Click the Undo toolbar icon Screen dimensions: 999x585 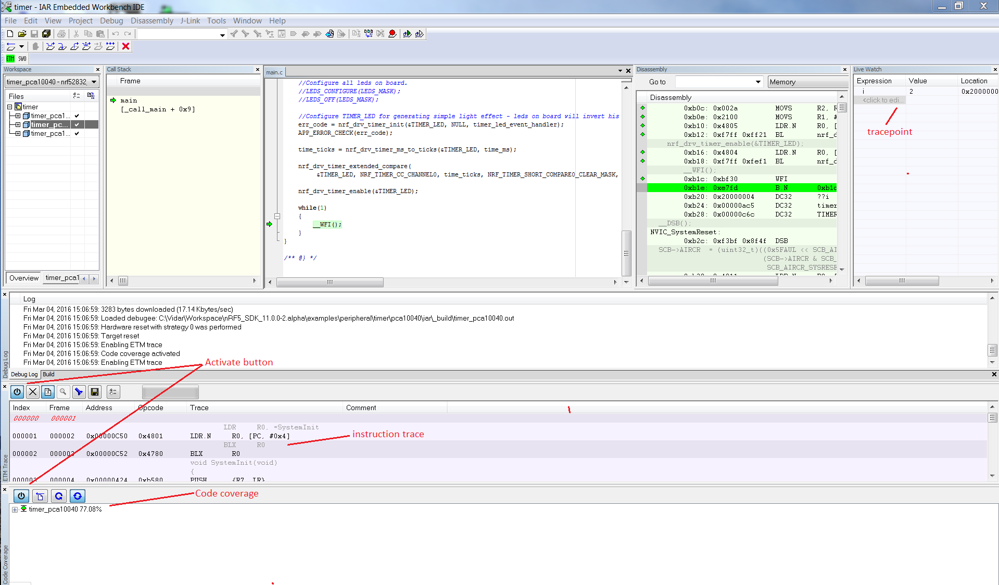116,34
